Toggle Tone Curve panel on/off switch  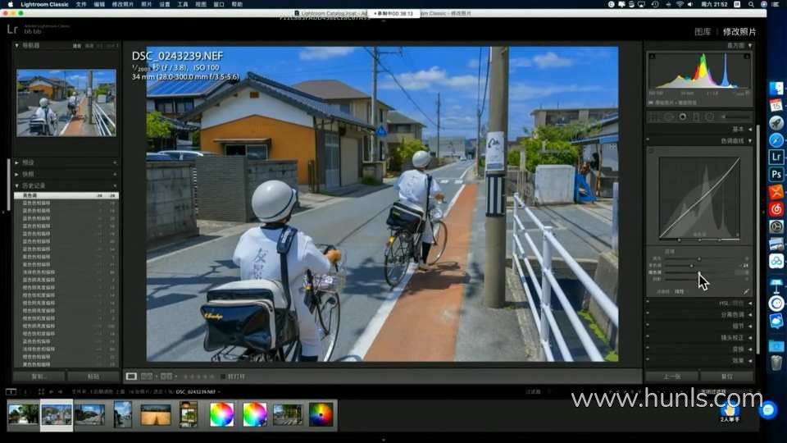[x=648, y=140]
